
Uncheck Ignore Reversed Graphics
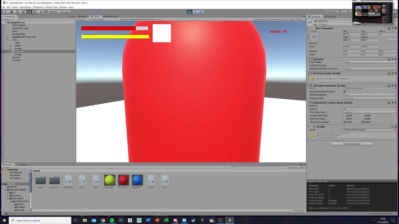click(344, 91)
